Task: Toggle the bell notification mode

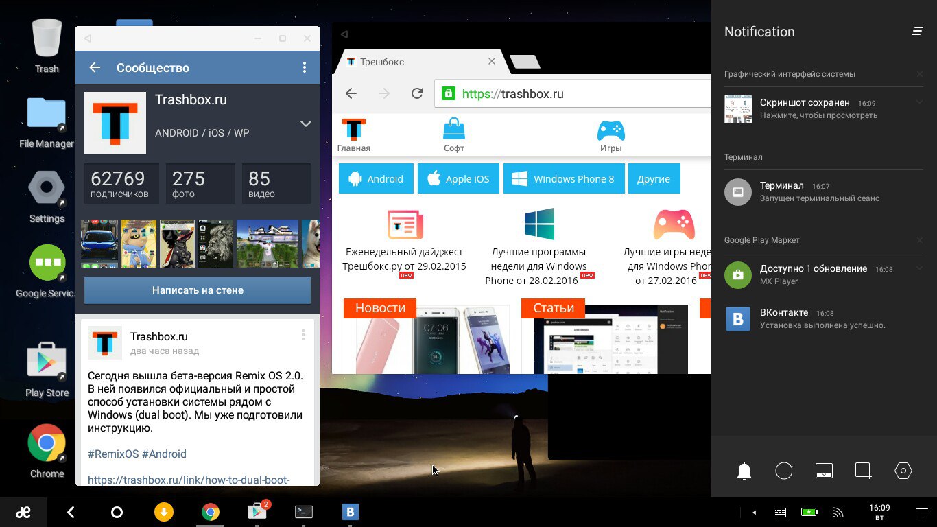Action: [744, 471]
